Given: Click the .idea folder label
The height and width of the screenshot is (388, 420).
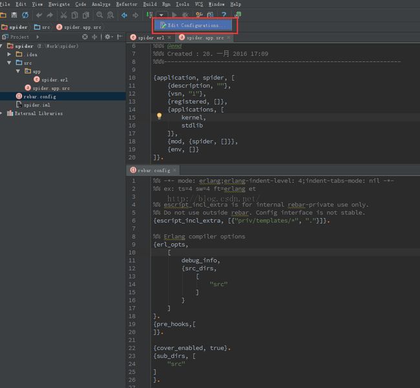Looking at the screenshot, I should [32, 54].
